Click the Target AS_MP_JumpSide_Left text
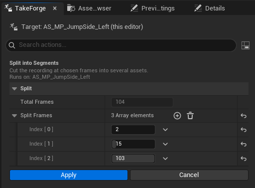Image resolution: width=255 pixels, height=188 pixels. point(82,27)
